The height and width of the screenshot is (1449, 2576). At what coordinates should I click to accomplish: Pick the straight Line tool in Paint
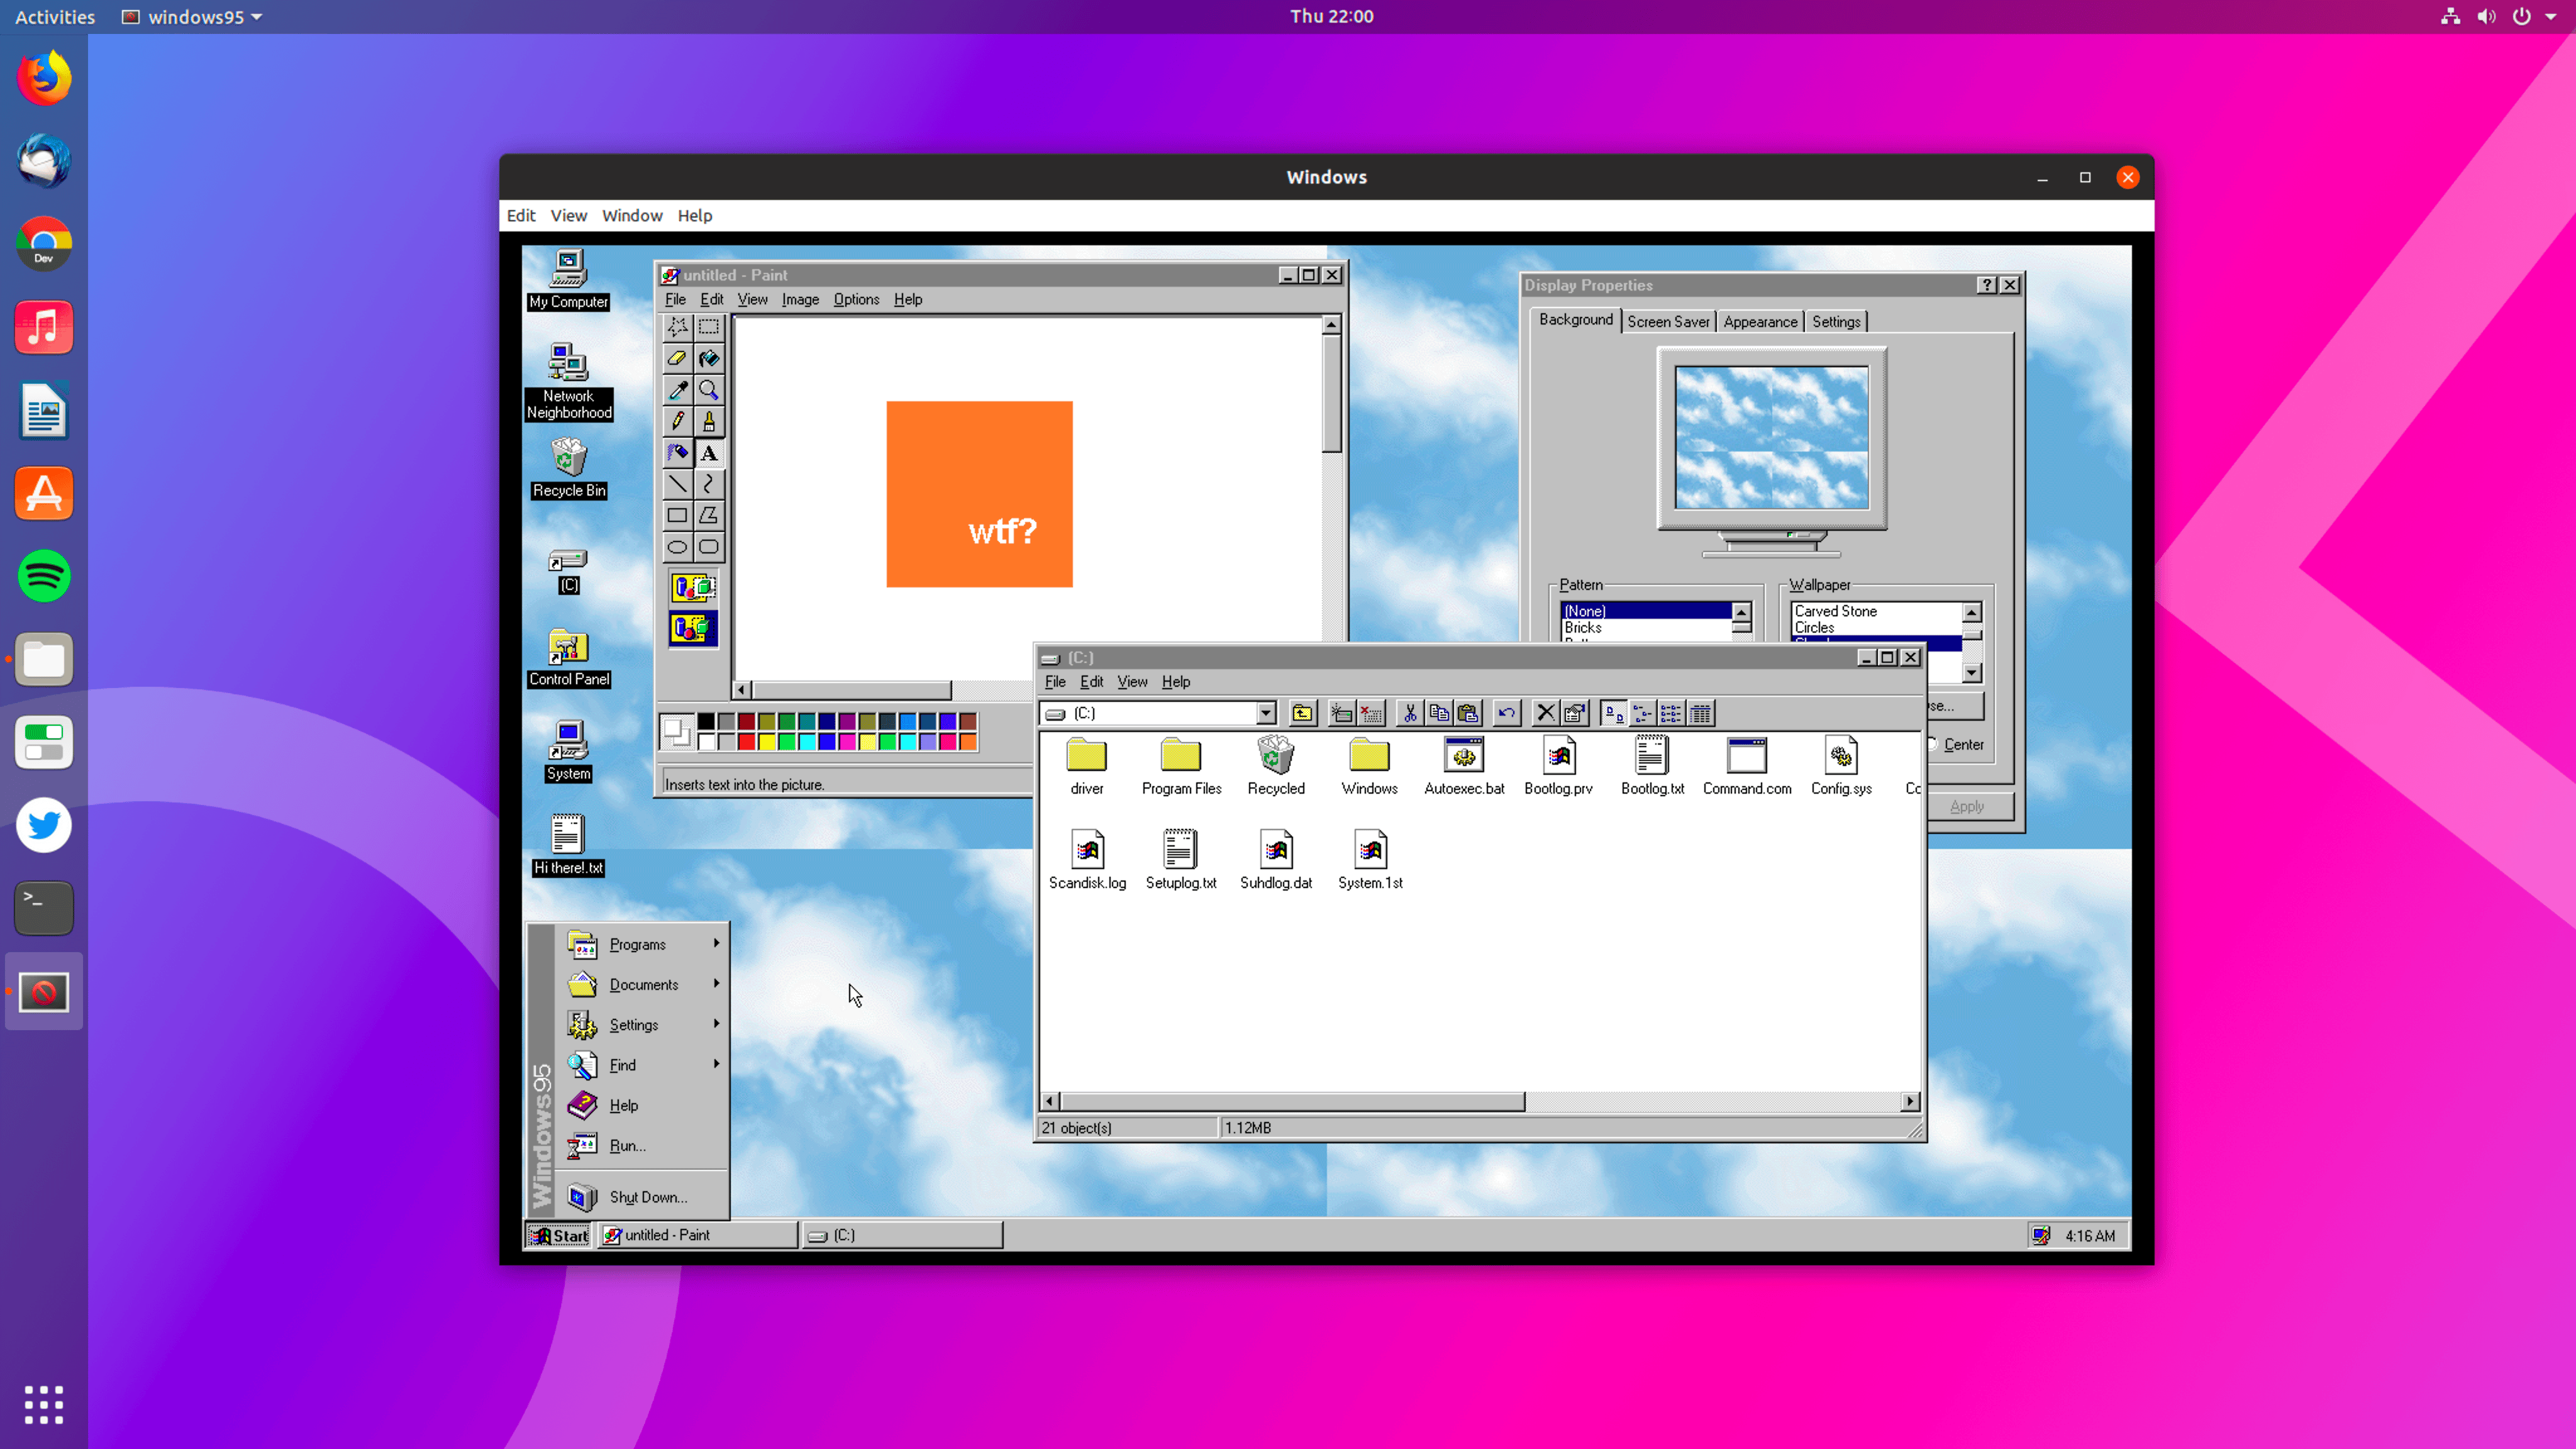pos(677,484)
